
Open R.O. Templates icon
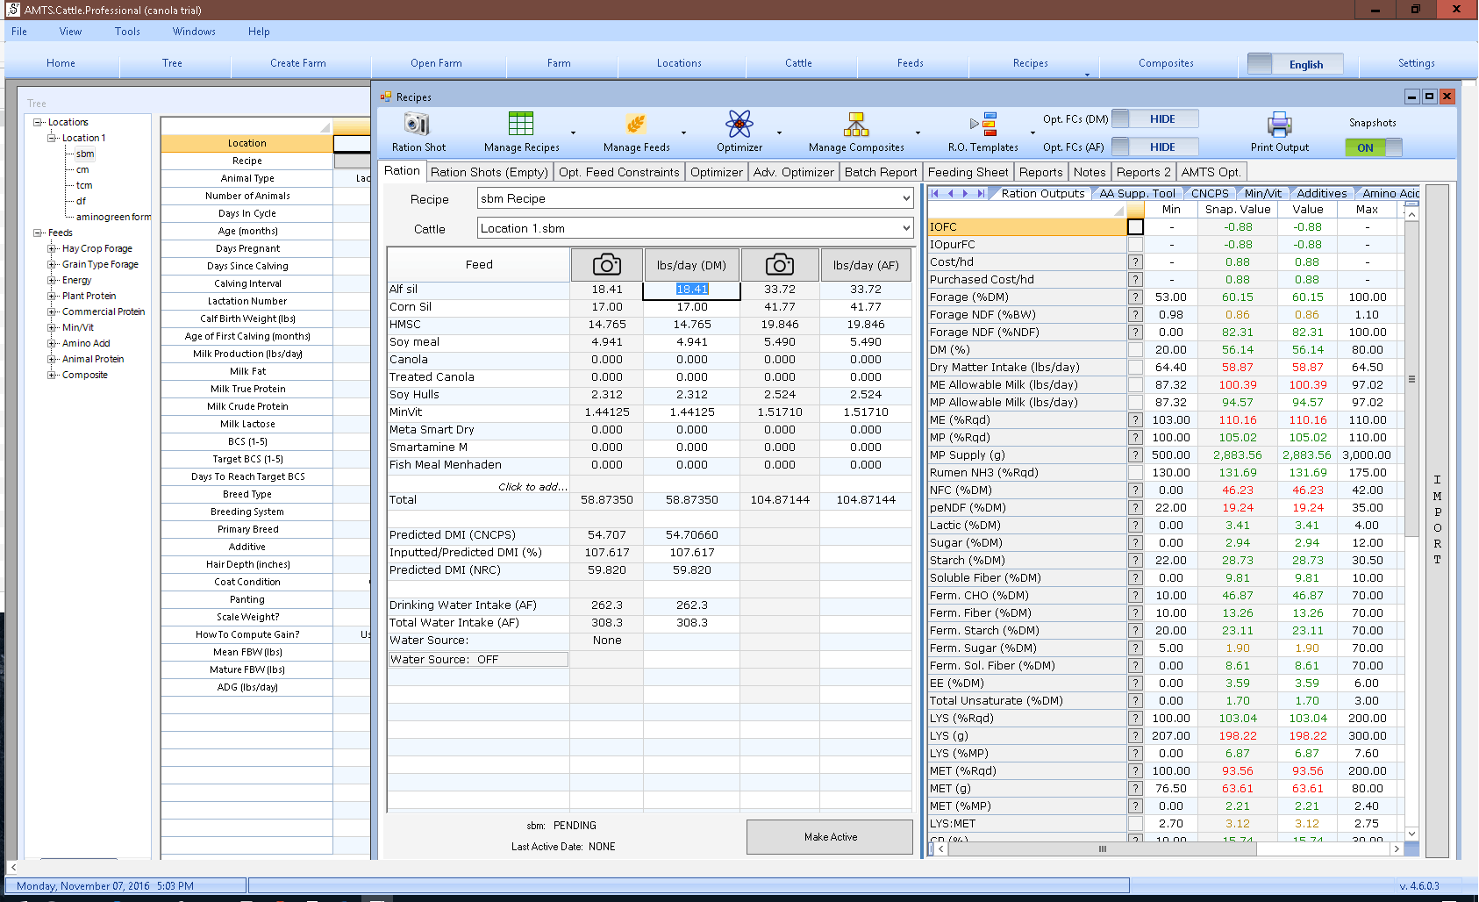983,124
